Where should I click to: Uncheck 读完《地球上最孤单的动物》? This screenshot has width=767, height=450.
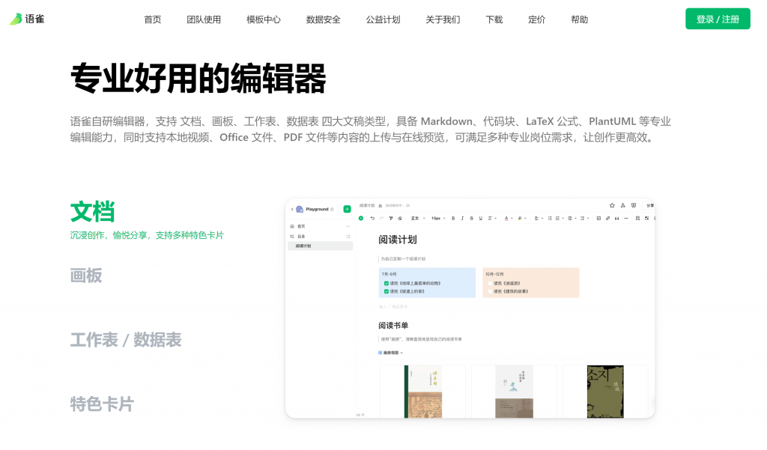tap(386, 282)
